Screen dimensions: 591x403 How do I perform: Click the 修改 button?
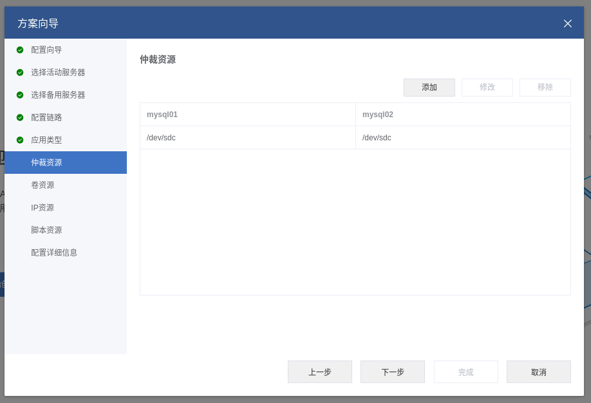coord(487,87)
